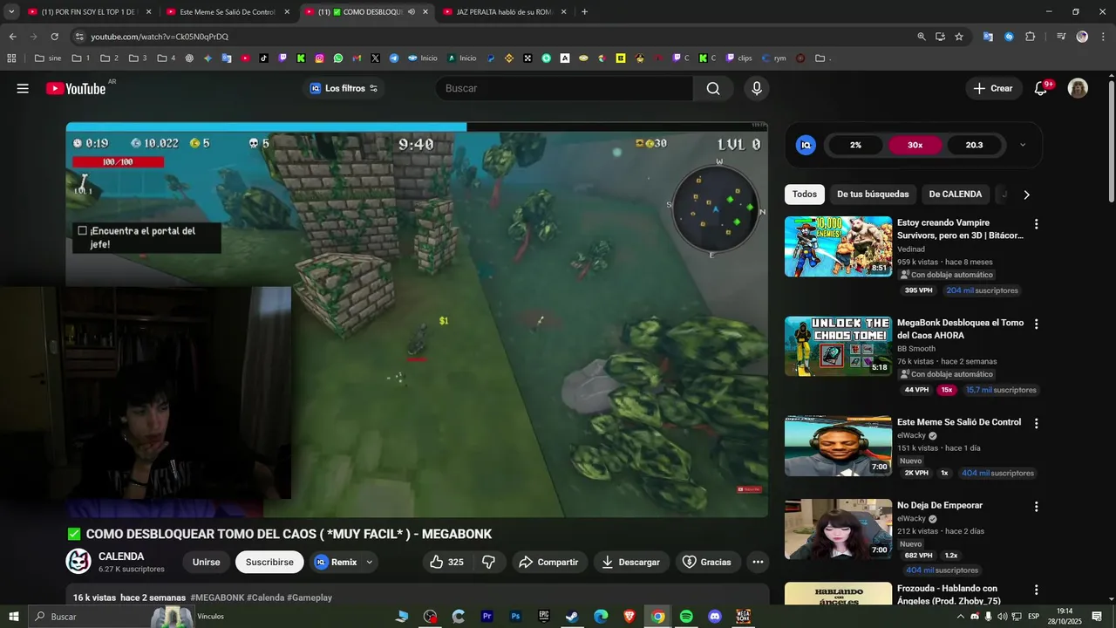The width and height of the screenshot is (1116, 628).
Task: Open options menu for MegaBonk Desbloquea el Tomo
Action: 1036,324
